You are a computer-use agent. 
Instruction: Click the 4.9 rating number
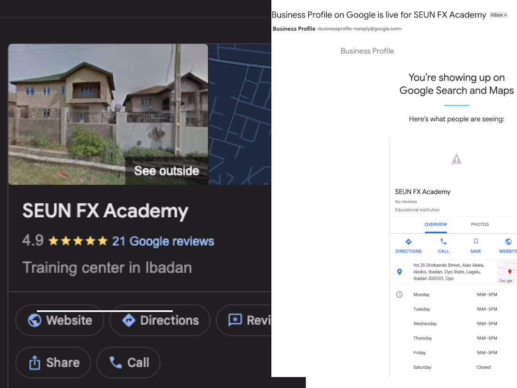pos(33,240)
